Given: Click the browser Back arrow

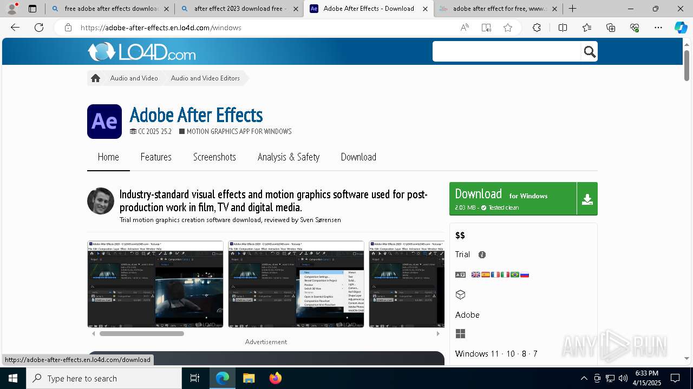Looking at the screenshot, I should tap(15, 28).
